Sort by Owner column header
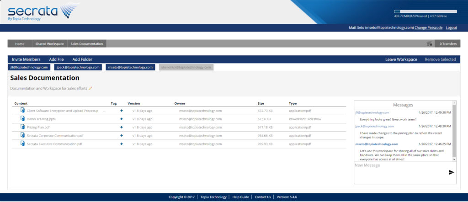The image size is (468, 202). (180, 104)
